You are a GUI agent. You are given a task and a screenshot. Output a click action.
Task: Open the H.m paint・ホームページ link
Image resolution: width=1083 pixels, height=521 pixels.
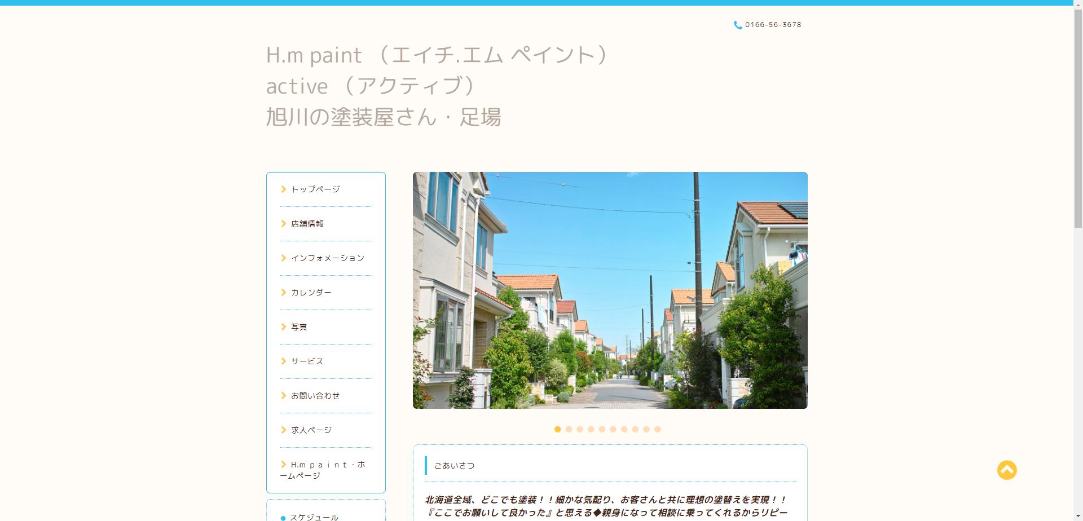tap(324, 470)
